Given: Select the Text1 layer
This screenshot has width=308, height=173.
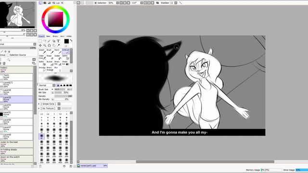Looking at the screenshot, I should click(16, 77).
